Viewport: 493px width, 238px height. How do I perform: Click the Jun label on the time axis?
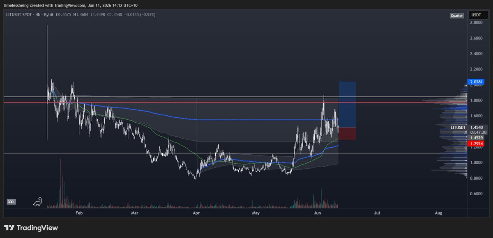(x=317, y=213)
